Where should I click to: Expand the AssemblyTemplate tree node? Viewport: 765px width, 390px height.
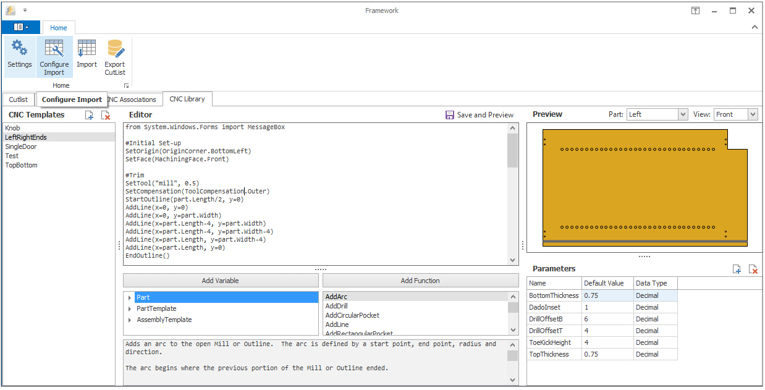point(130,320)
